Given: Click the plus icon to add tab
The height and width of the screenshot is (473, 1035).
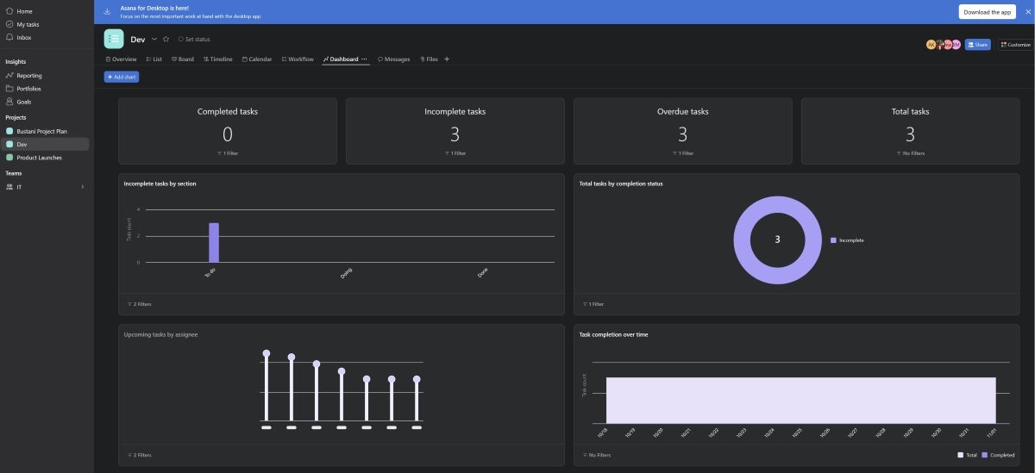Looking at the screenshot, I should pos(447,59).
